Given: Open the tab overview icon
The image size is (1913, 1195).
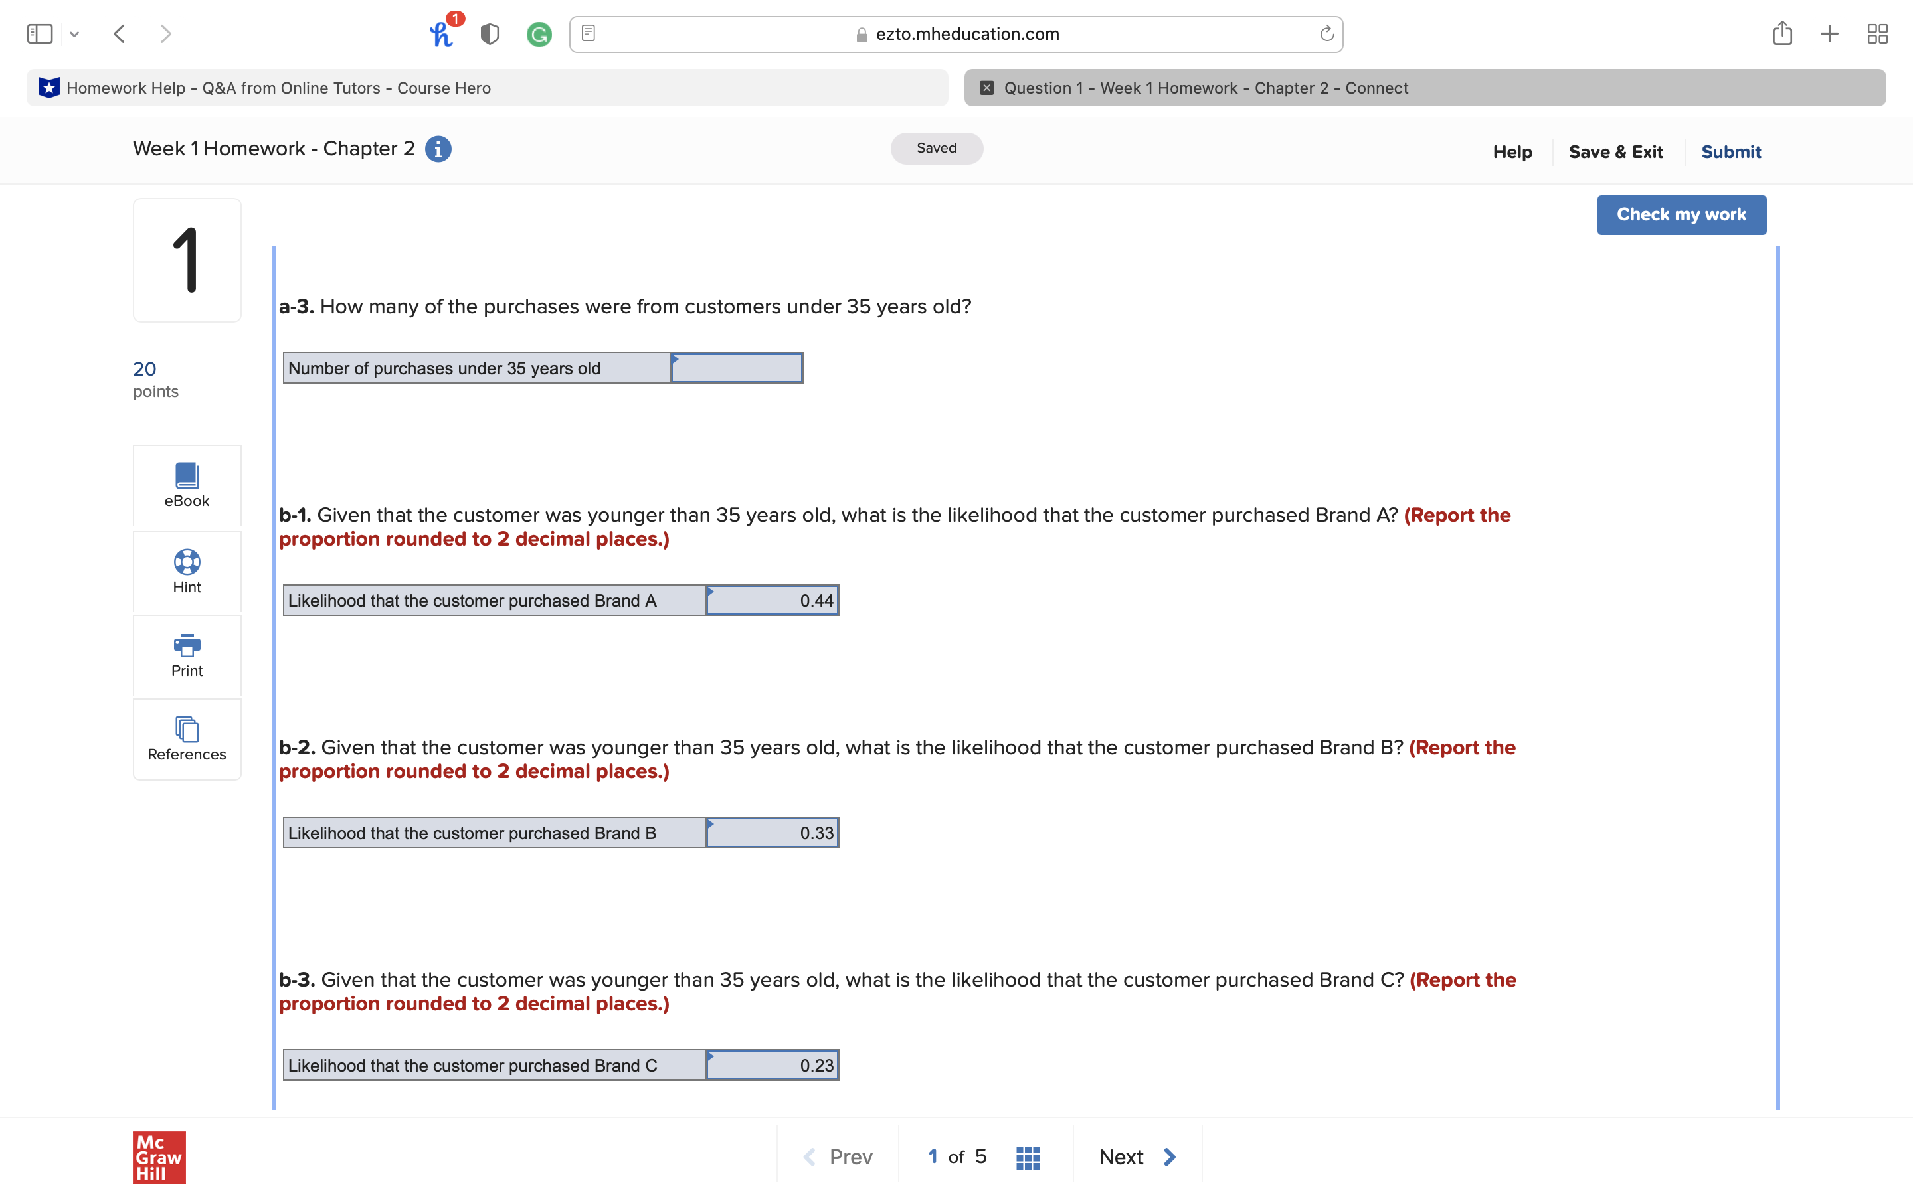Looking at the screenshot, I should pos(1877,34).
